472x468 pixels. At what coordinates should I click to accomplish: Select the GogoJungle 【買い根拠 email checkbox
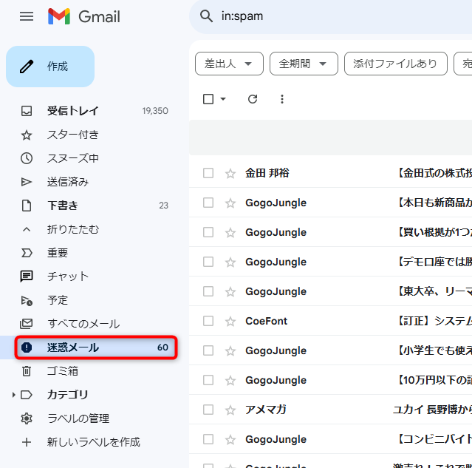coord(208,232)
